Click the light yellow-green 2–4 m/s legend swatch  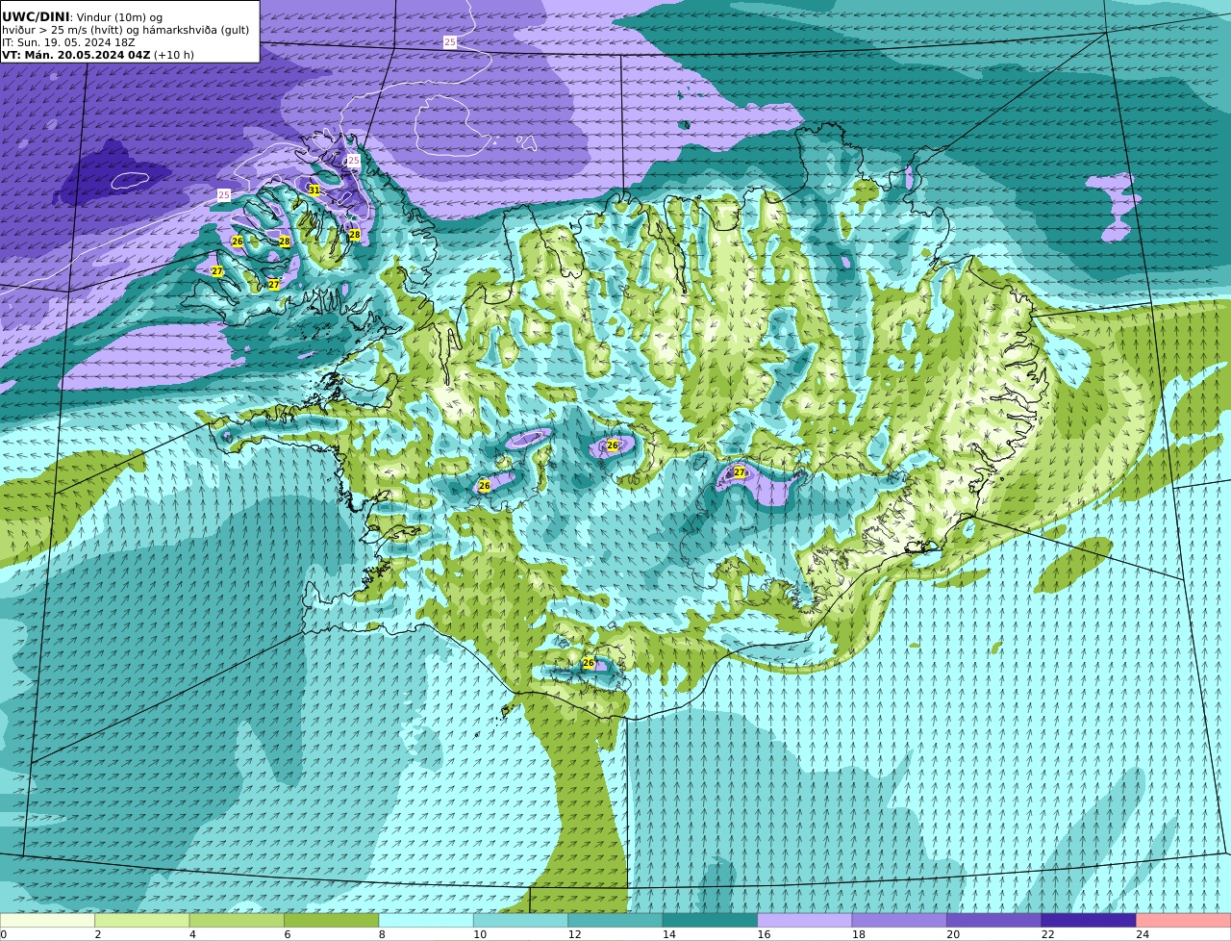click(x=141, y=920)
